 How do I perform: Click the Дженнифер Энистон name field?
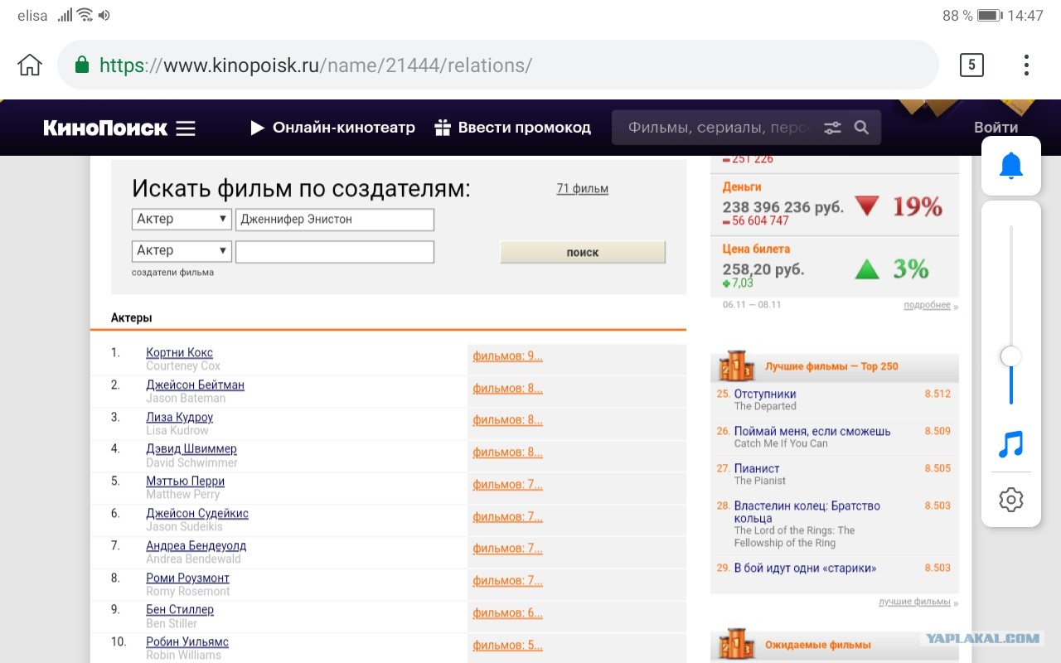click(x=335, y=220)
